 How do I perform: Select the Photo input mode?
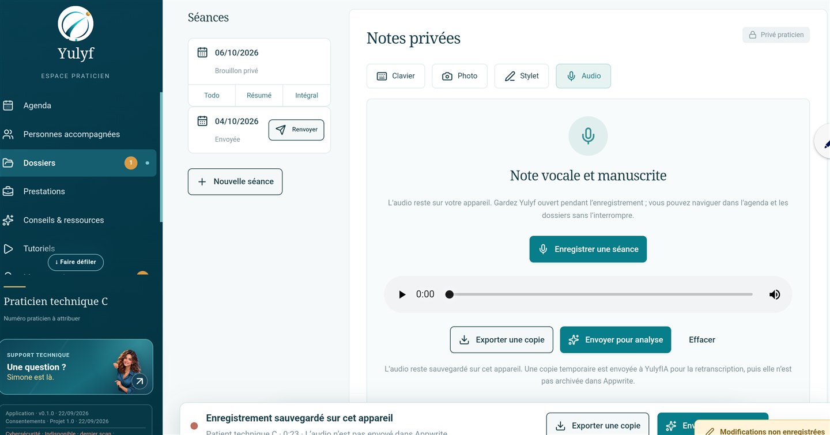(459, 76)
